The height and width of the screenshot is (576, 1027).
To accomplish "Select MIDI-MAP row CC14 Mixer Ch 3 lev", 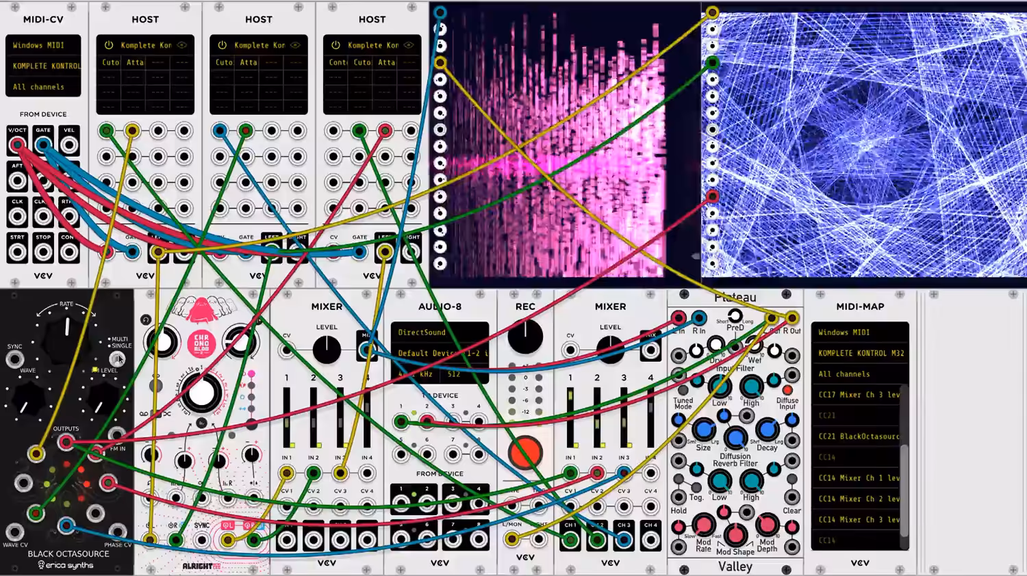I will [857, 520].
